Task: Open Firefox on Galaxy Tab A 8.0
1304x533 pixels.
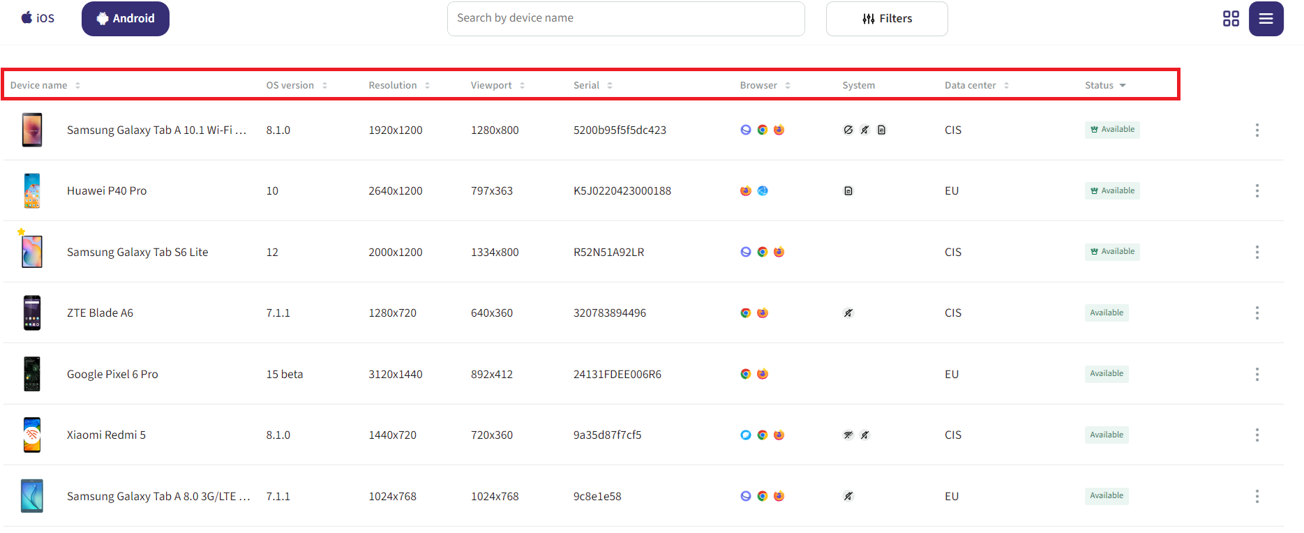Action: coord(779,496)
